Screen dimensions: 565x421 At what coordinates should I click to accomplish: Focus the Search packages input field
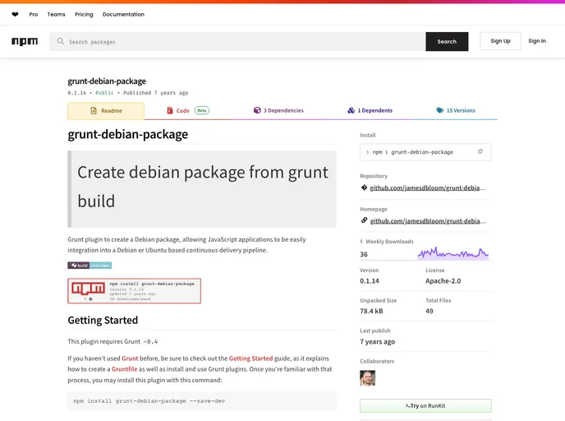[237, 41]
